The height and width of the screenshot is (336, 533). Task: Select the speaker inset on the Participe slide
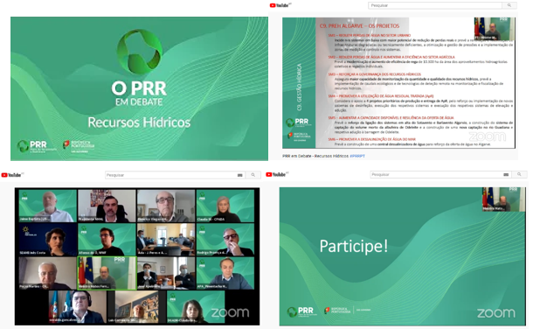pyautogui.click(x=503, y=199)
